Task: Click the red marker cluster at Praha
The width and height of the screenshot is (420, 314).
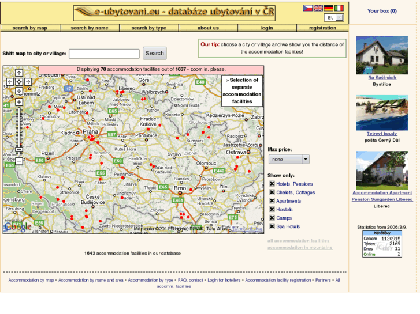Action: pyautogui.click(x=91, y=138)
